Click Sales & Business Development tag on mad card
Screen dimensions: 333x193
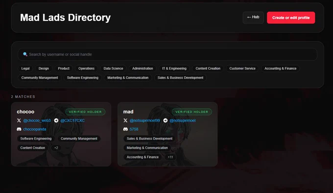149,139
